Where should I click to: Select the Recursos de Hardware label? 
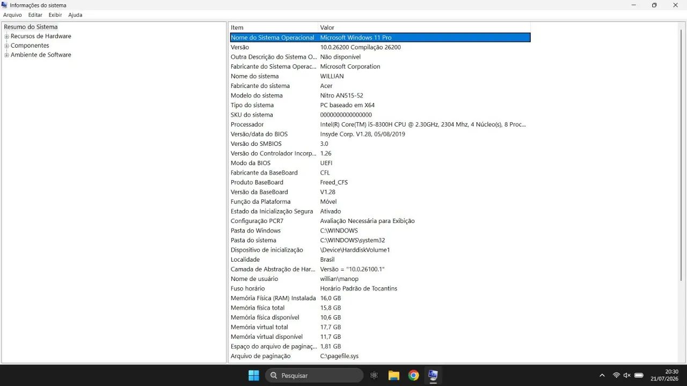pyautogui.click(x=41, y=36)
